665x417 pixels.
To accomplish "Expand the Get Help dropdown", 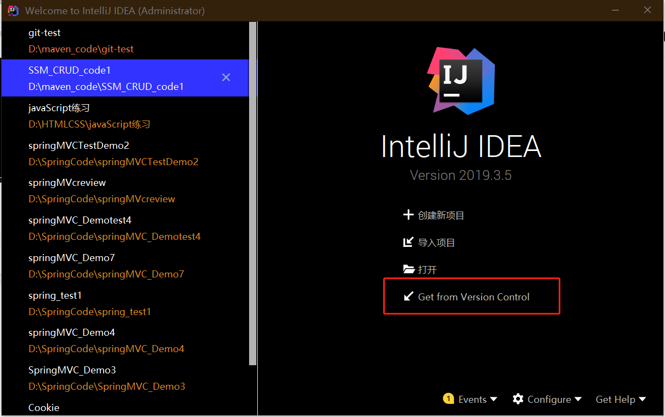I will click(x=621, y=399).
